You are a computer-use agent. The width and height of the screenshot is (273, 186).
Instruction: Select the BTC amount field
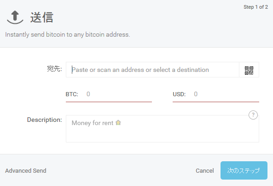[x=118, y=94]
